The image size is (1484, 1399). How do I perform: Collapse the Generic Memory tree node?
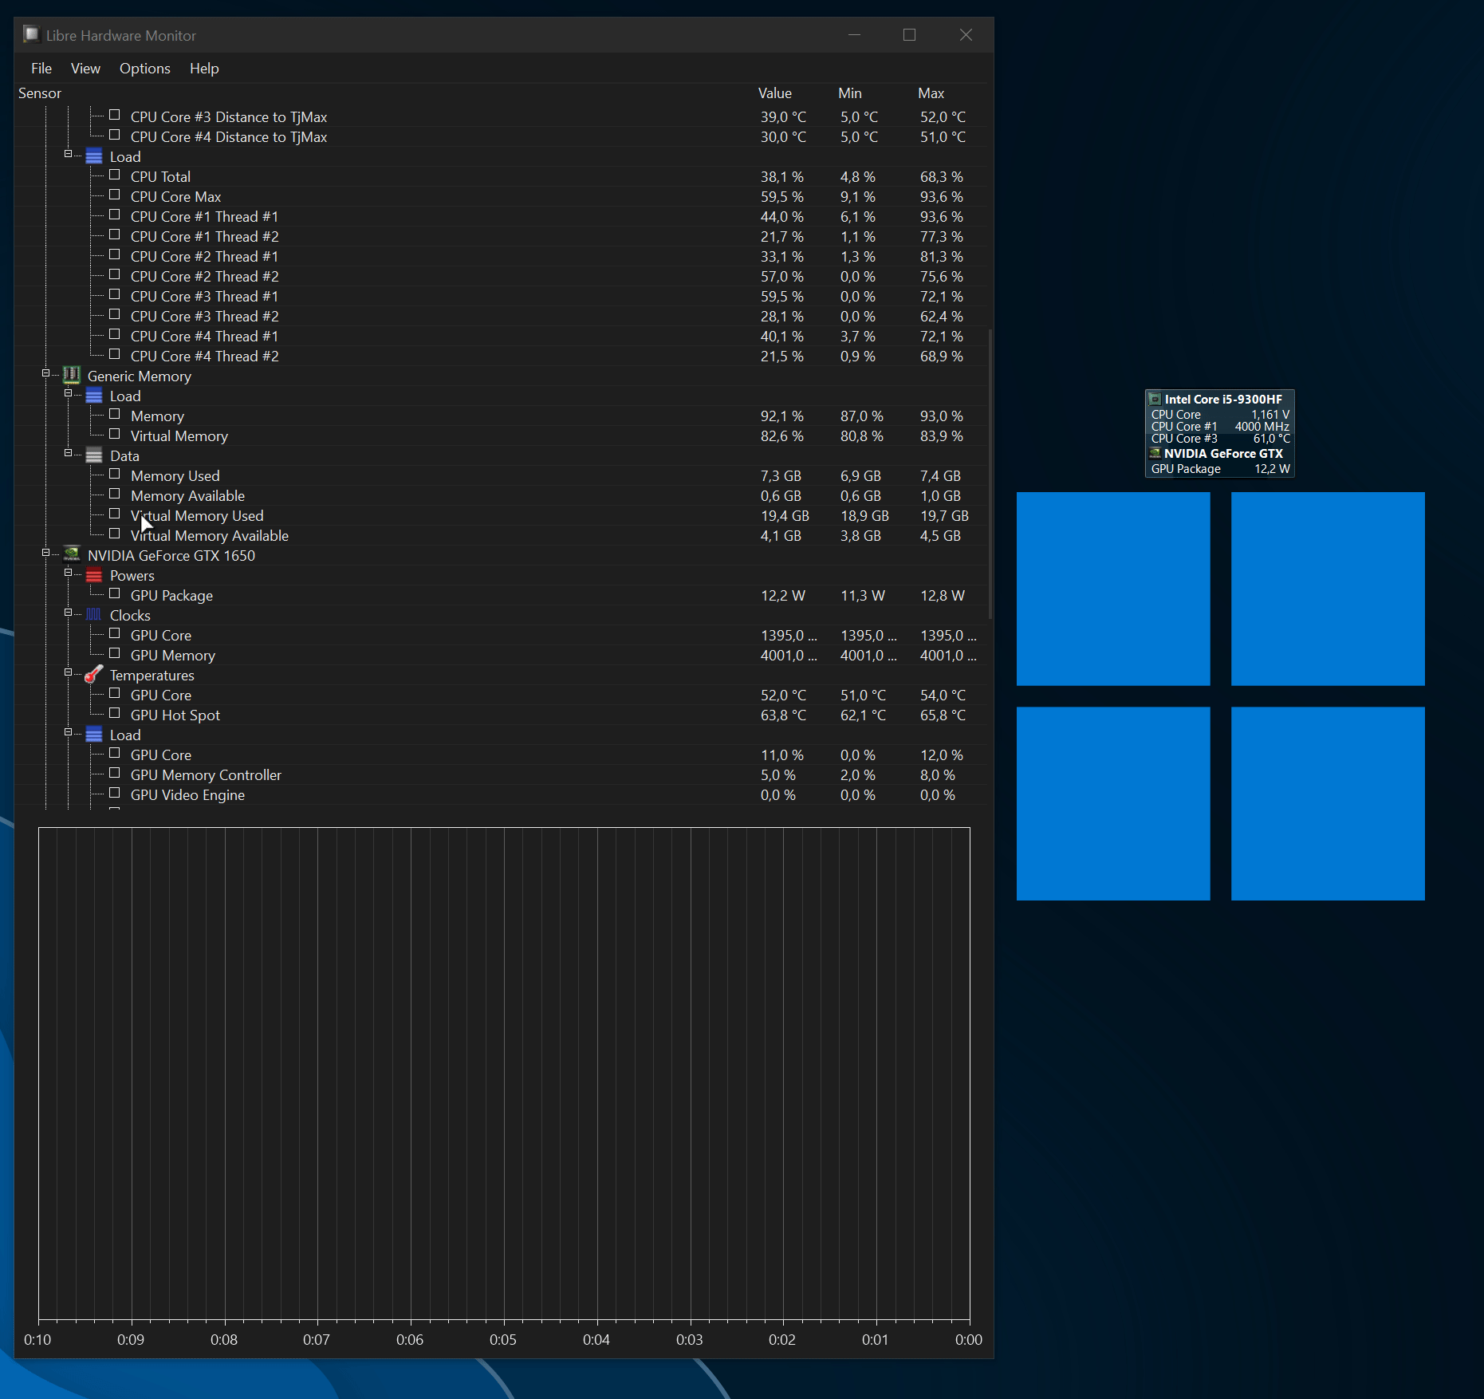45,373
